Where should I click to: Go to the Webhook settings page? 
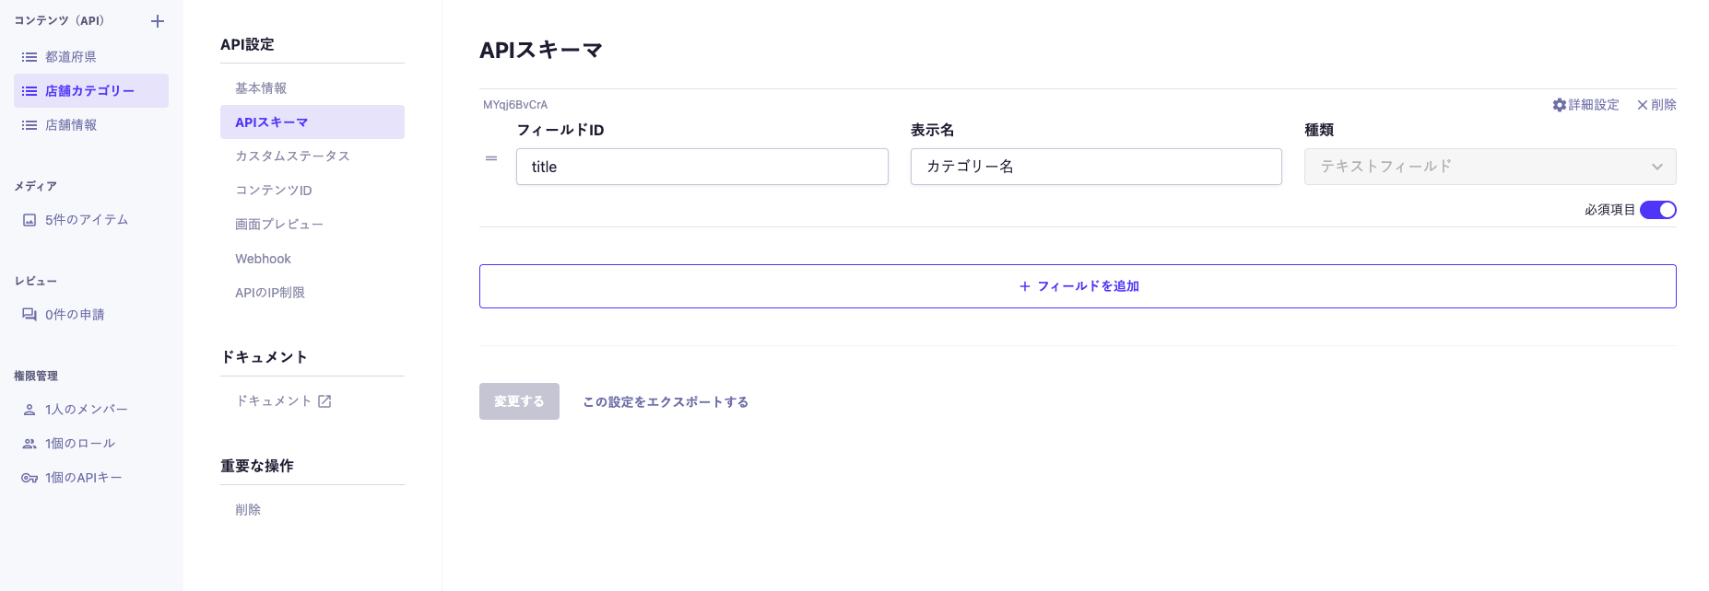pos(263,259)
